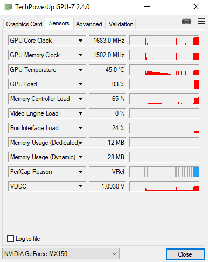Open the Advanced tab
This screenshot has height=262, width=208.
tap(89, 24)
